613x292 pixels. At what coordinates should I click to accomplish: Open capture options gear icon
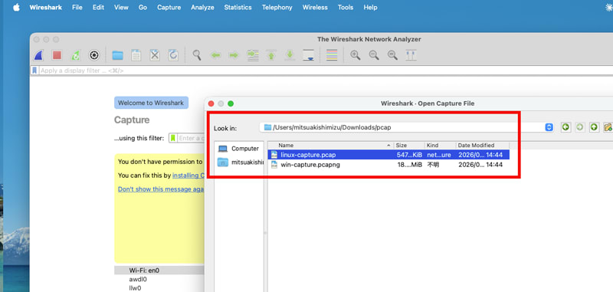click(93, 55)
